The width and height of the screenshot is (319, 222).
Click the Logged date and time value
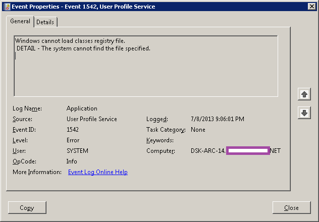[218, 119]
